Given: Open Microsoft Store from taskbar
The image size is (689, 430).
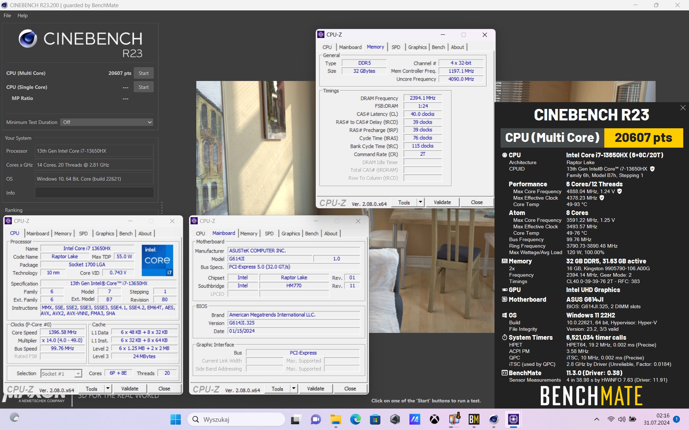Looking at the screenshot, I should [x=375, y=419].
